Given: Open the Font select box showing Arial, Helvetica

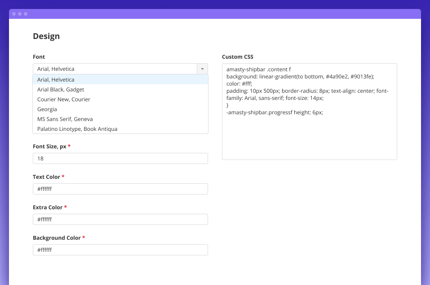Looking at the screenshot, I should 115,69.
